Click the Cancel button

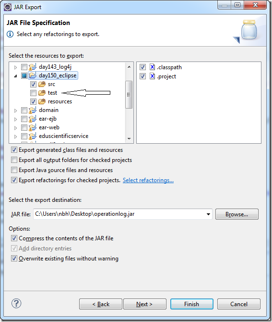click(x=239, y=304)
